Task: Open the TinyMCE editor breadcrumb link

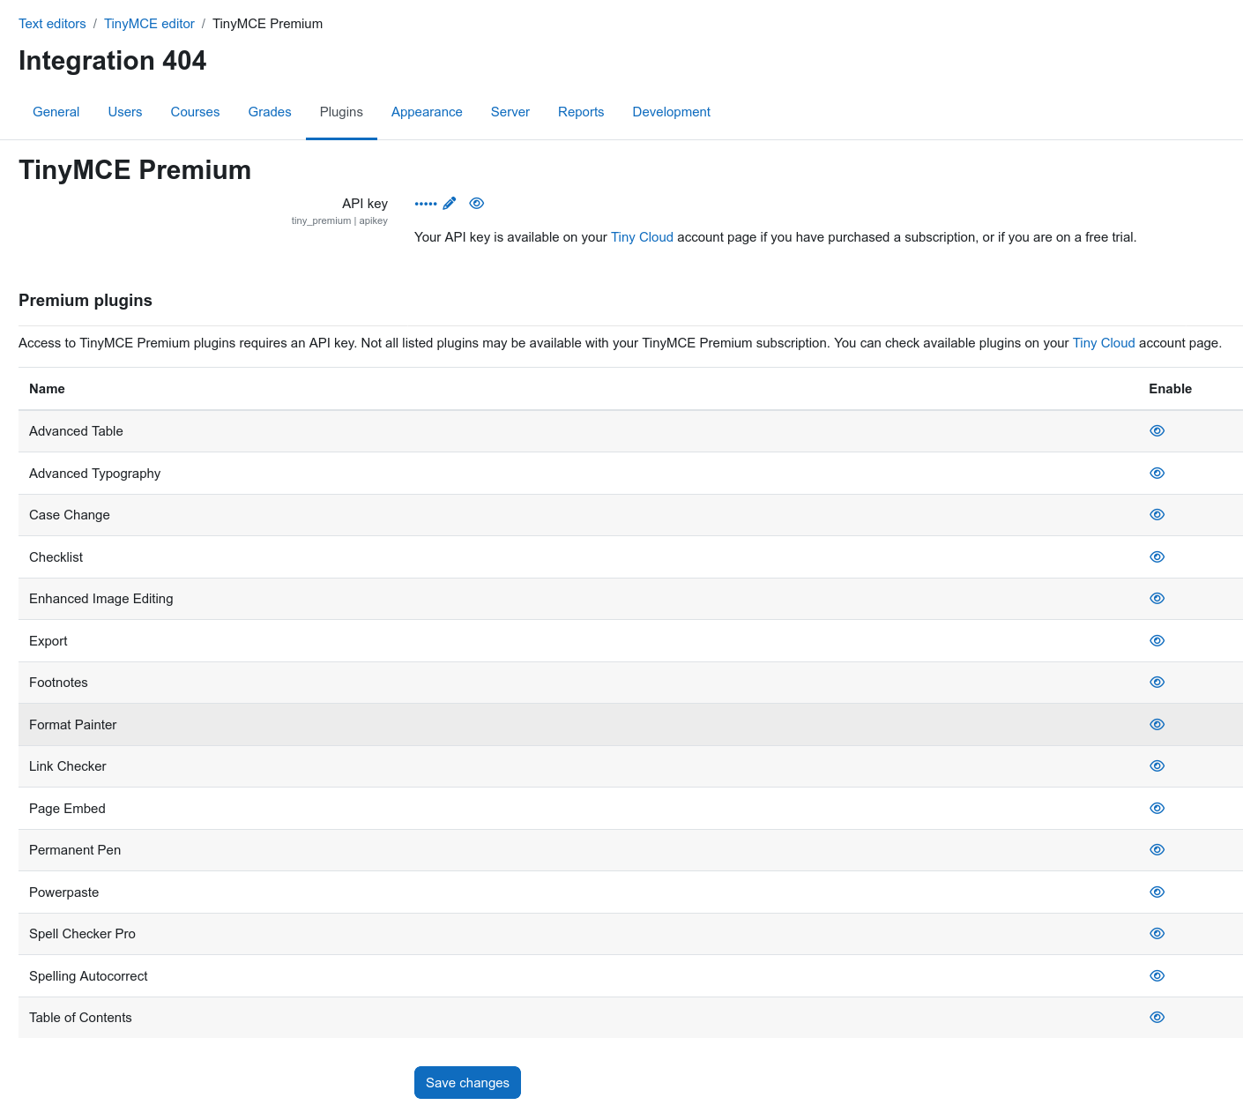Action: 149,24
